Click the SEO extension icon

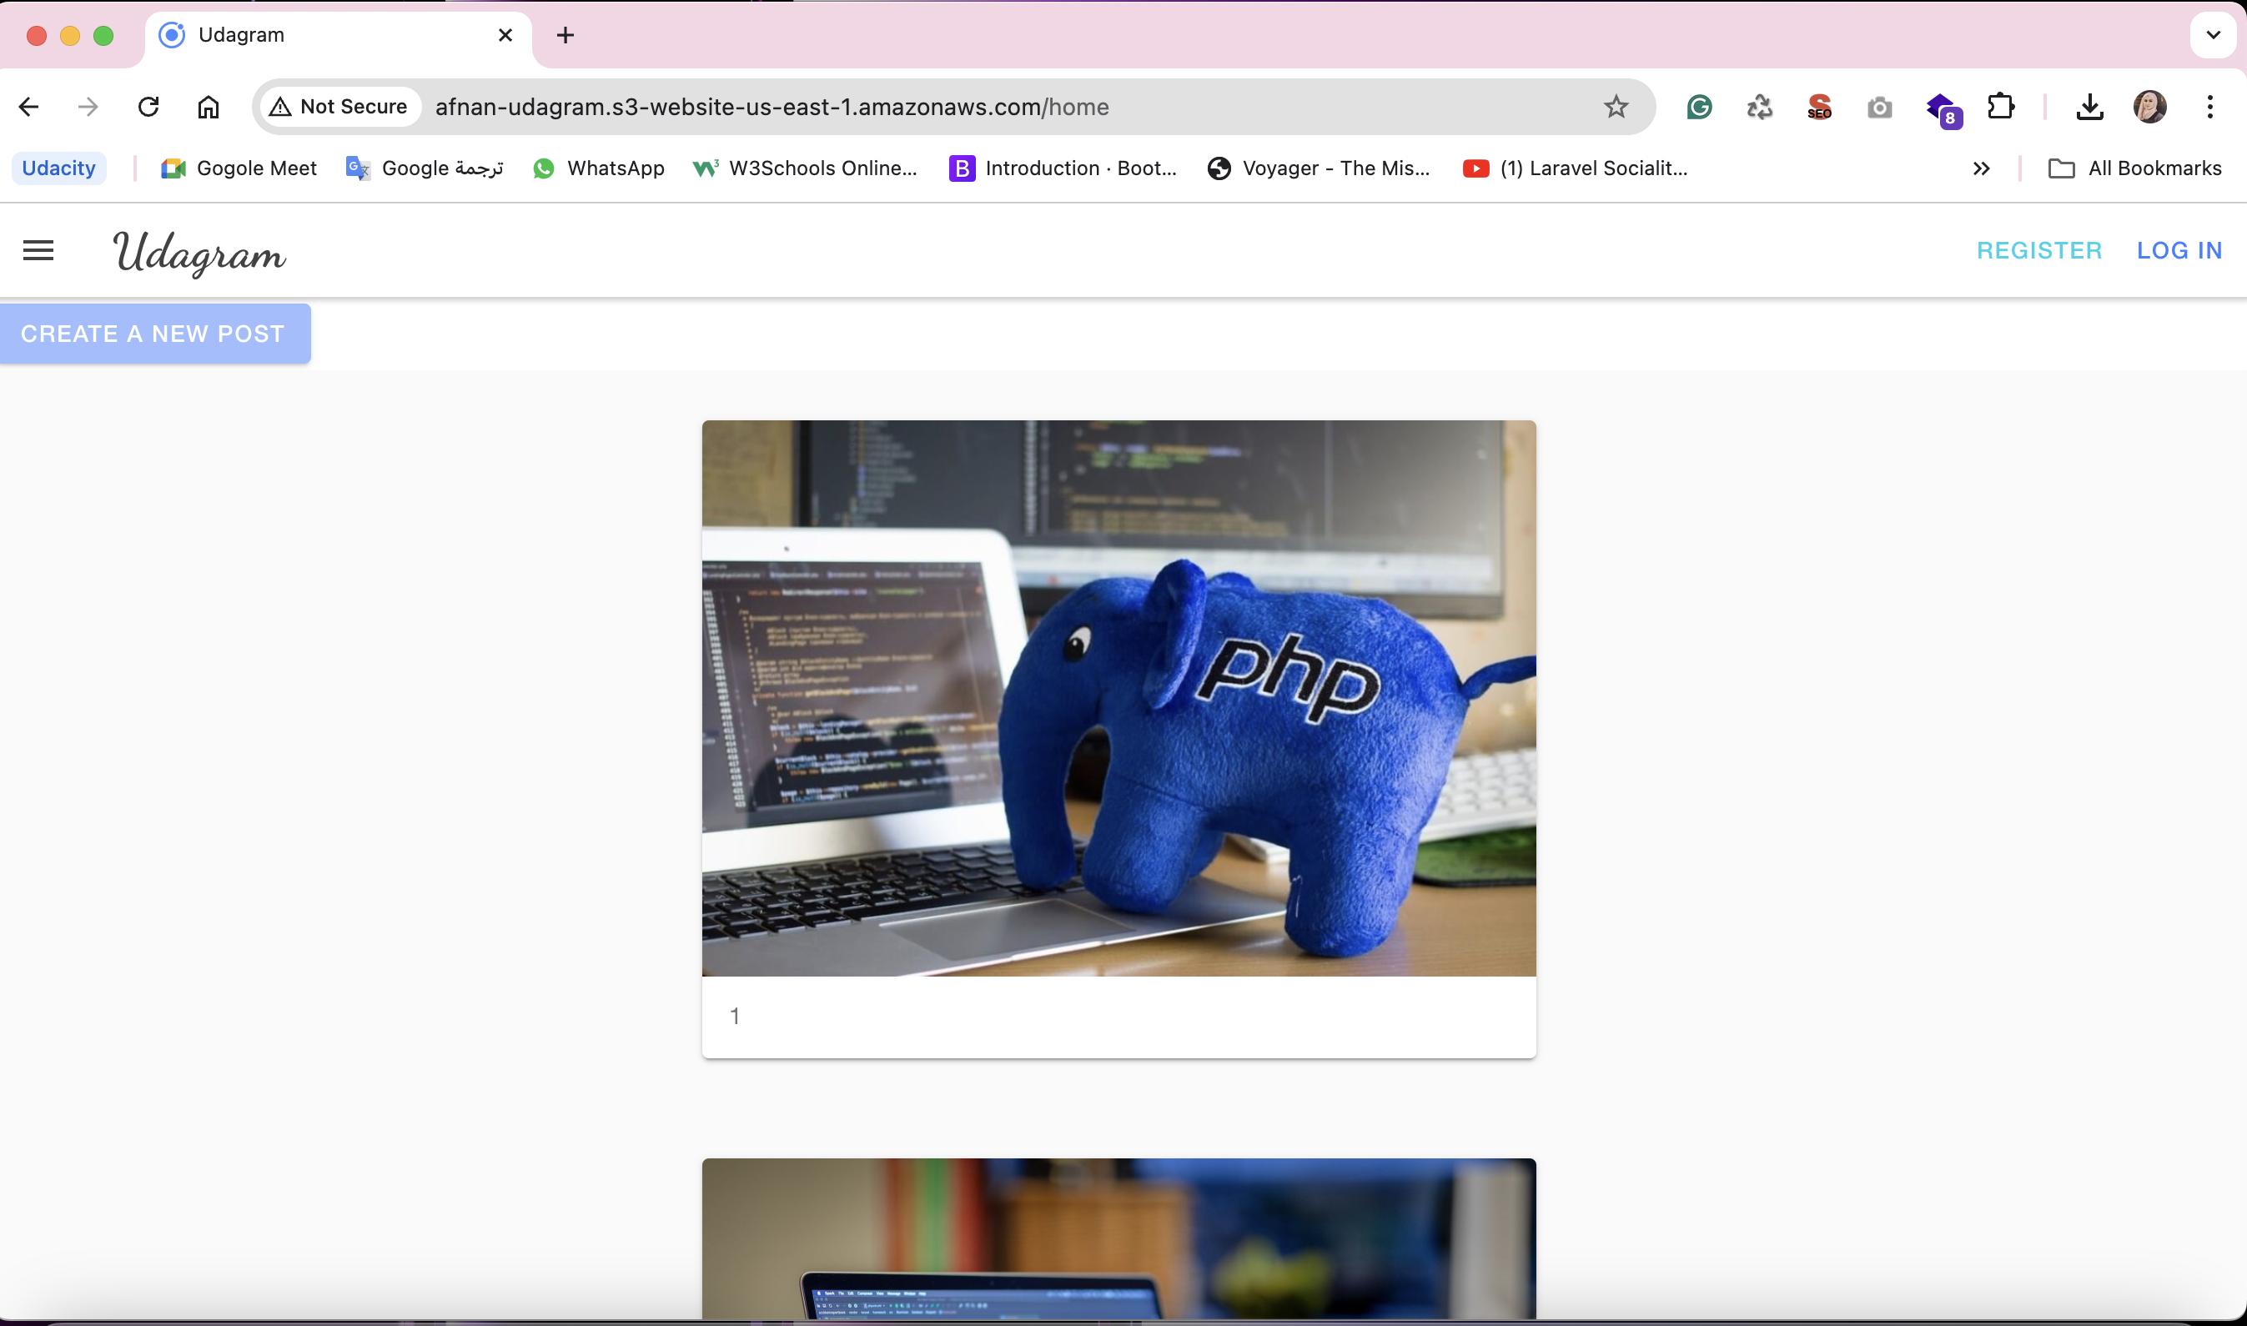click(1819, 108)
